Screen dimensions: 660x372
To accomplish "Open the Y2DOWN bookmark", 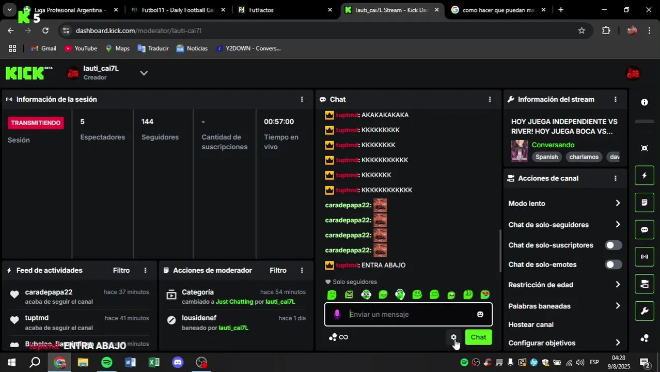I will click(248, 48).
